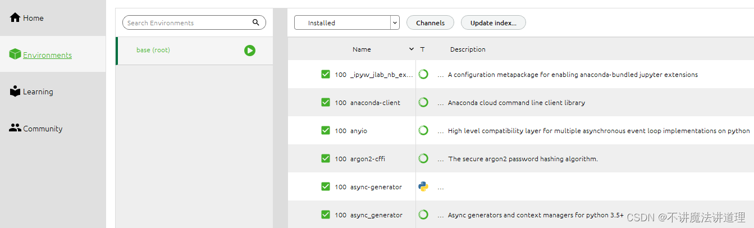Open the Installed filter dropdown
Image resolution: width=754 pixels, height=228 pixels.
click(346, 22)
